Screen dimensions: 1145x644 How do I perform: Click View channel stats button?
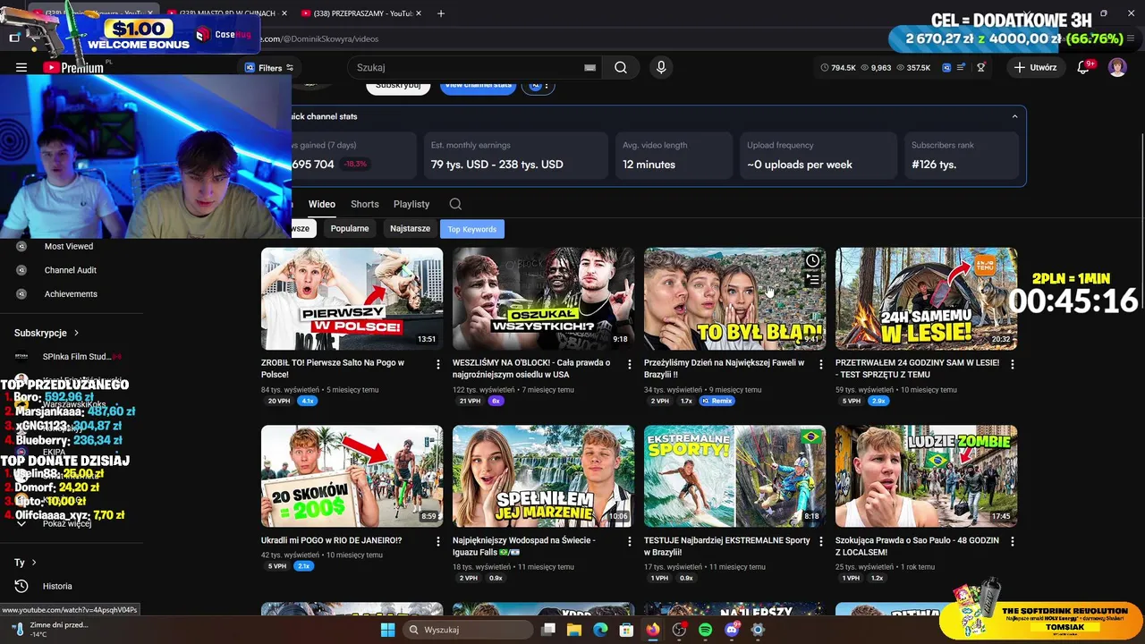click(x=479, y=86)
